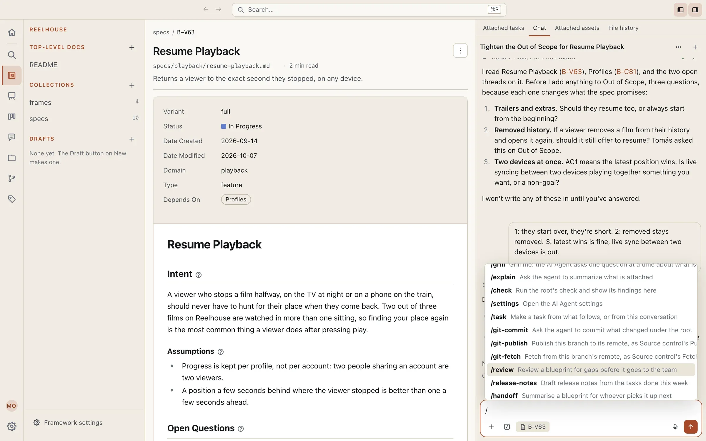706x441 pixels.
Task: Go forward with the right arrow
Action: [219, 9]
